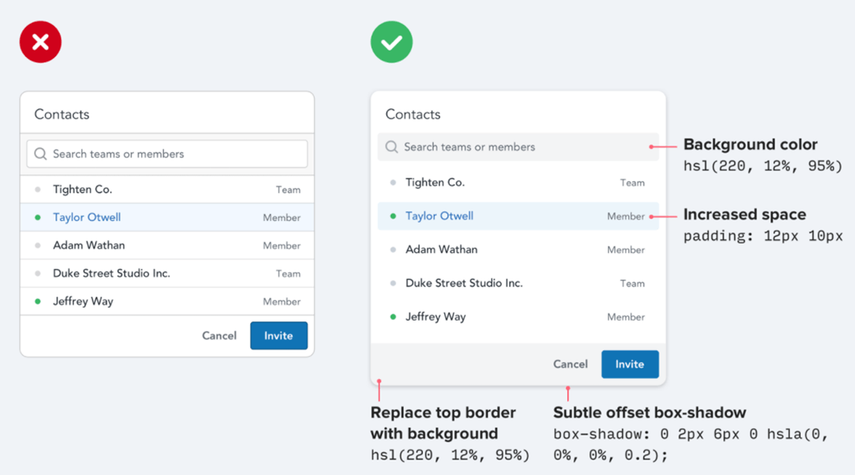Click the red X incorrect example icon
This screenshot has width=855, height=475.
(40, 42)
